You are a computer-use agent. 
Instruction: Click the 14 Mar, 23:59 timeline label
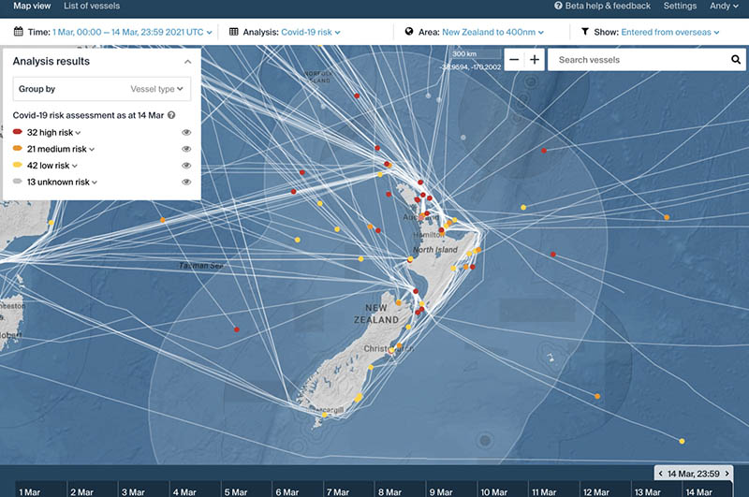[x=693, y=474]
